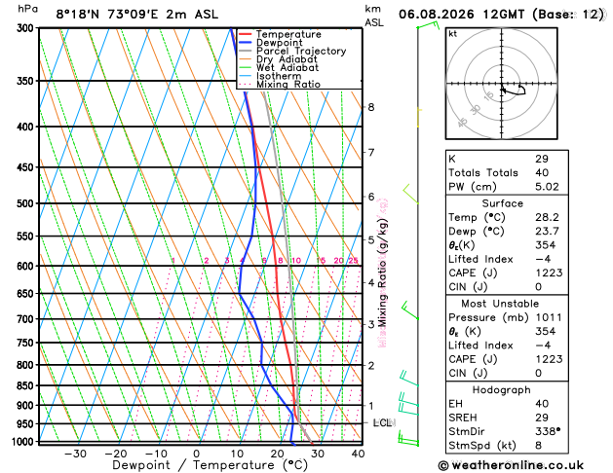Click the 700 pressure level label
Image resolution: width=613 pixels, height=473 pixels.
(x=27, y=319)
